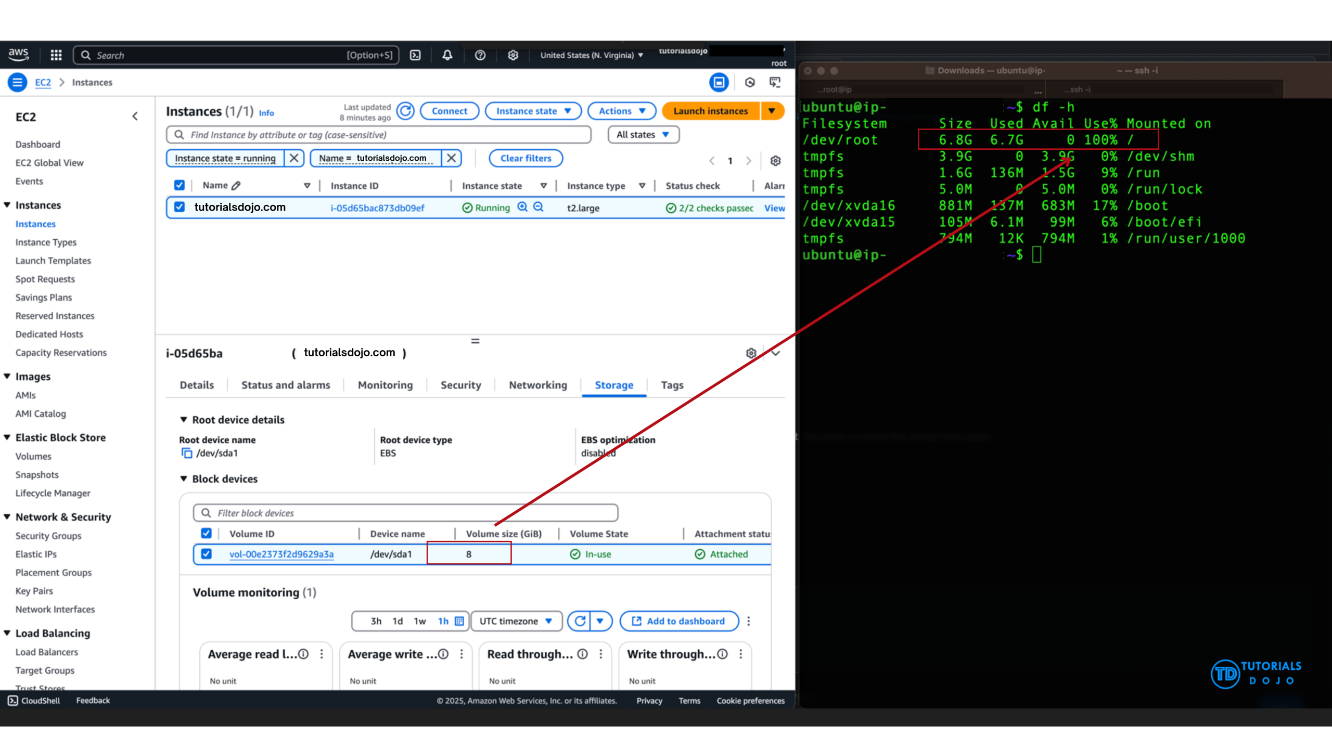The width and height of the screenshot is (1332, 749).
Task: Switch to the Monitoring tab
Action: tap(385, 385)
